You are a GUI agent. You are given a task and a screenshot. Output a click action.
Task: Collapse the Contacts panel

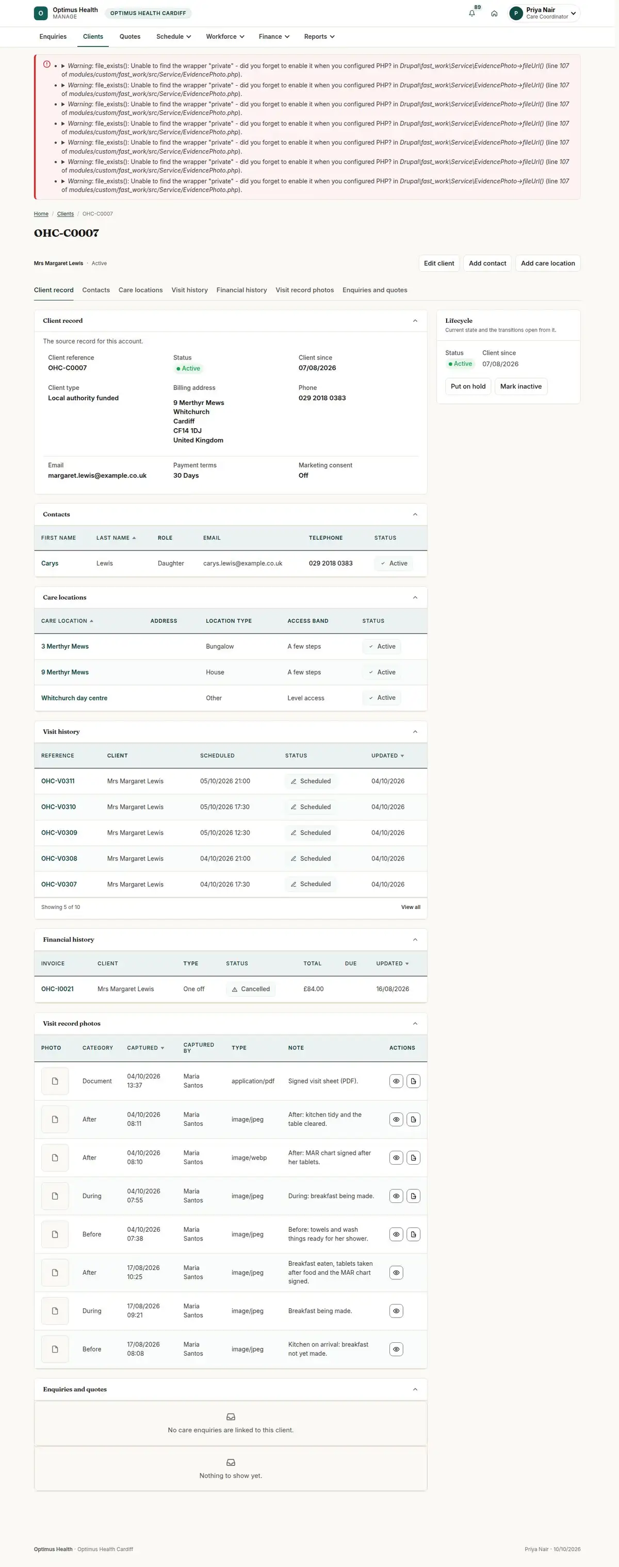pyautogui.click(x=415, y=514)
